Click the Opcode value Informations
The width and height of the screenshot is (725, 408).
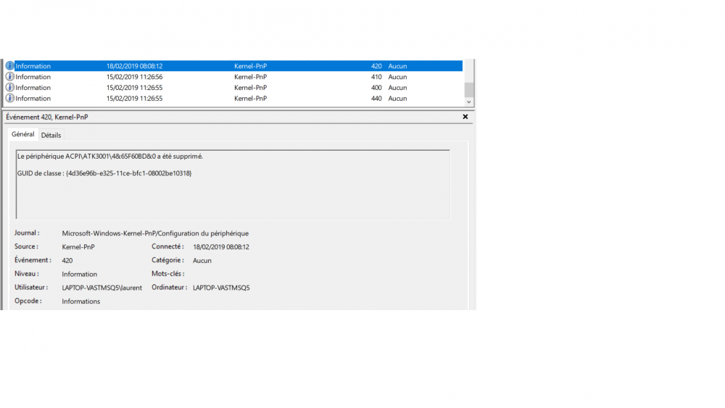point(81,301)
